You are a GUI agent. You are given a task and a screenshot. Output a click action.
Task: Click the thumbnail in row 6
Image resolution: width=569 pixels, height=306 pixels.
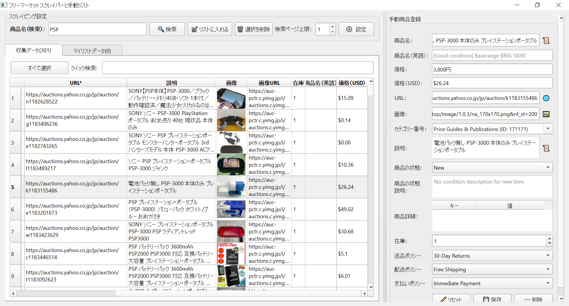click(231, 209)
